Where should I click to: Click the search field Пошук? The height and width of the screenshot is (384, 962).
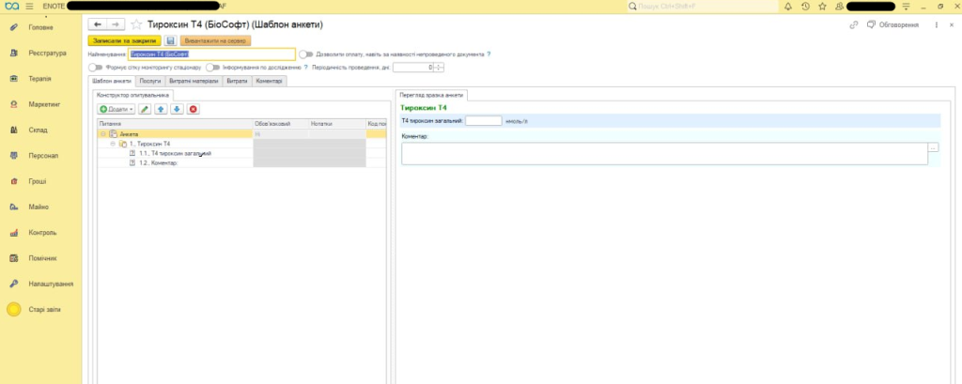click(702, 7)
